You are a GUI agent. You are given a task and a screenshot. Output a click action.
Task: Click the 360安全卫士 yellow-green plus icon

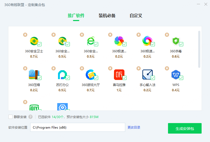click(34, 41)
